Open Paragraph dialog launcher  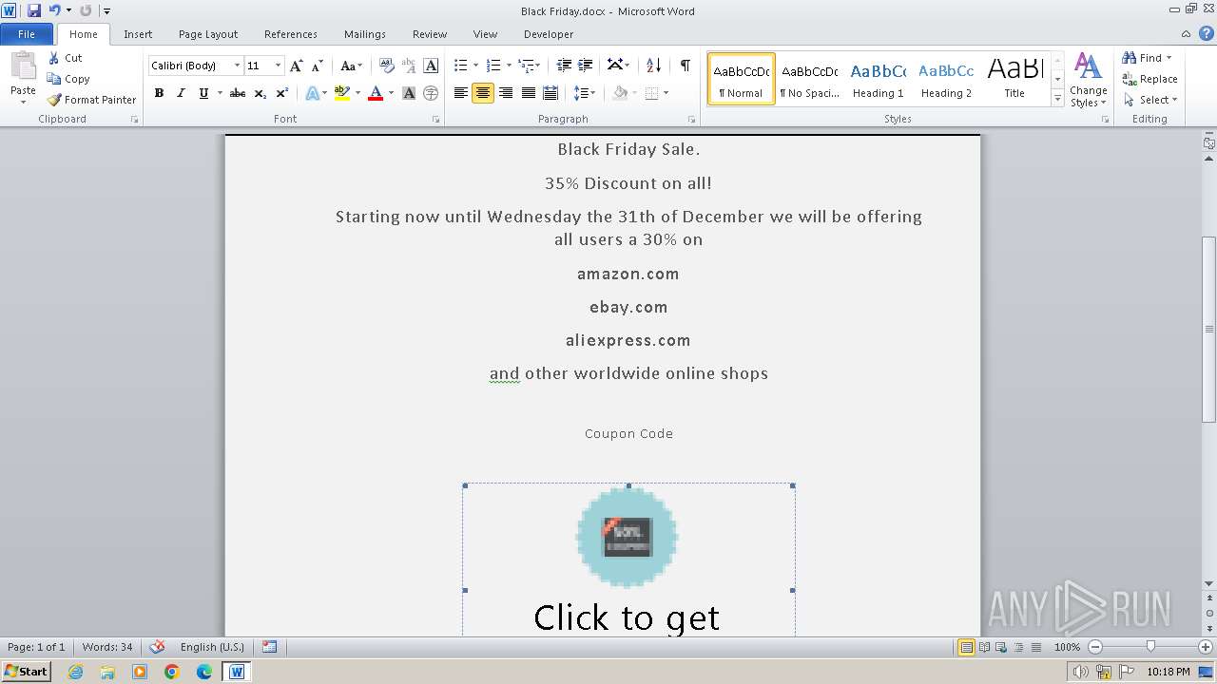[x=691, y=120]
